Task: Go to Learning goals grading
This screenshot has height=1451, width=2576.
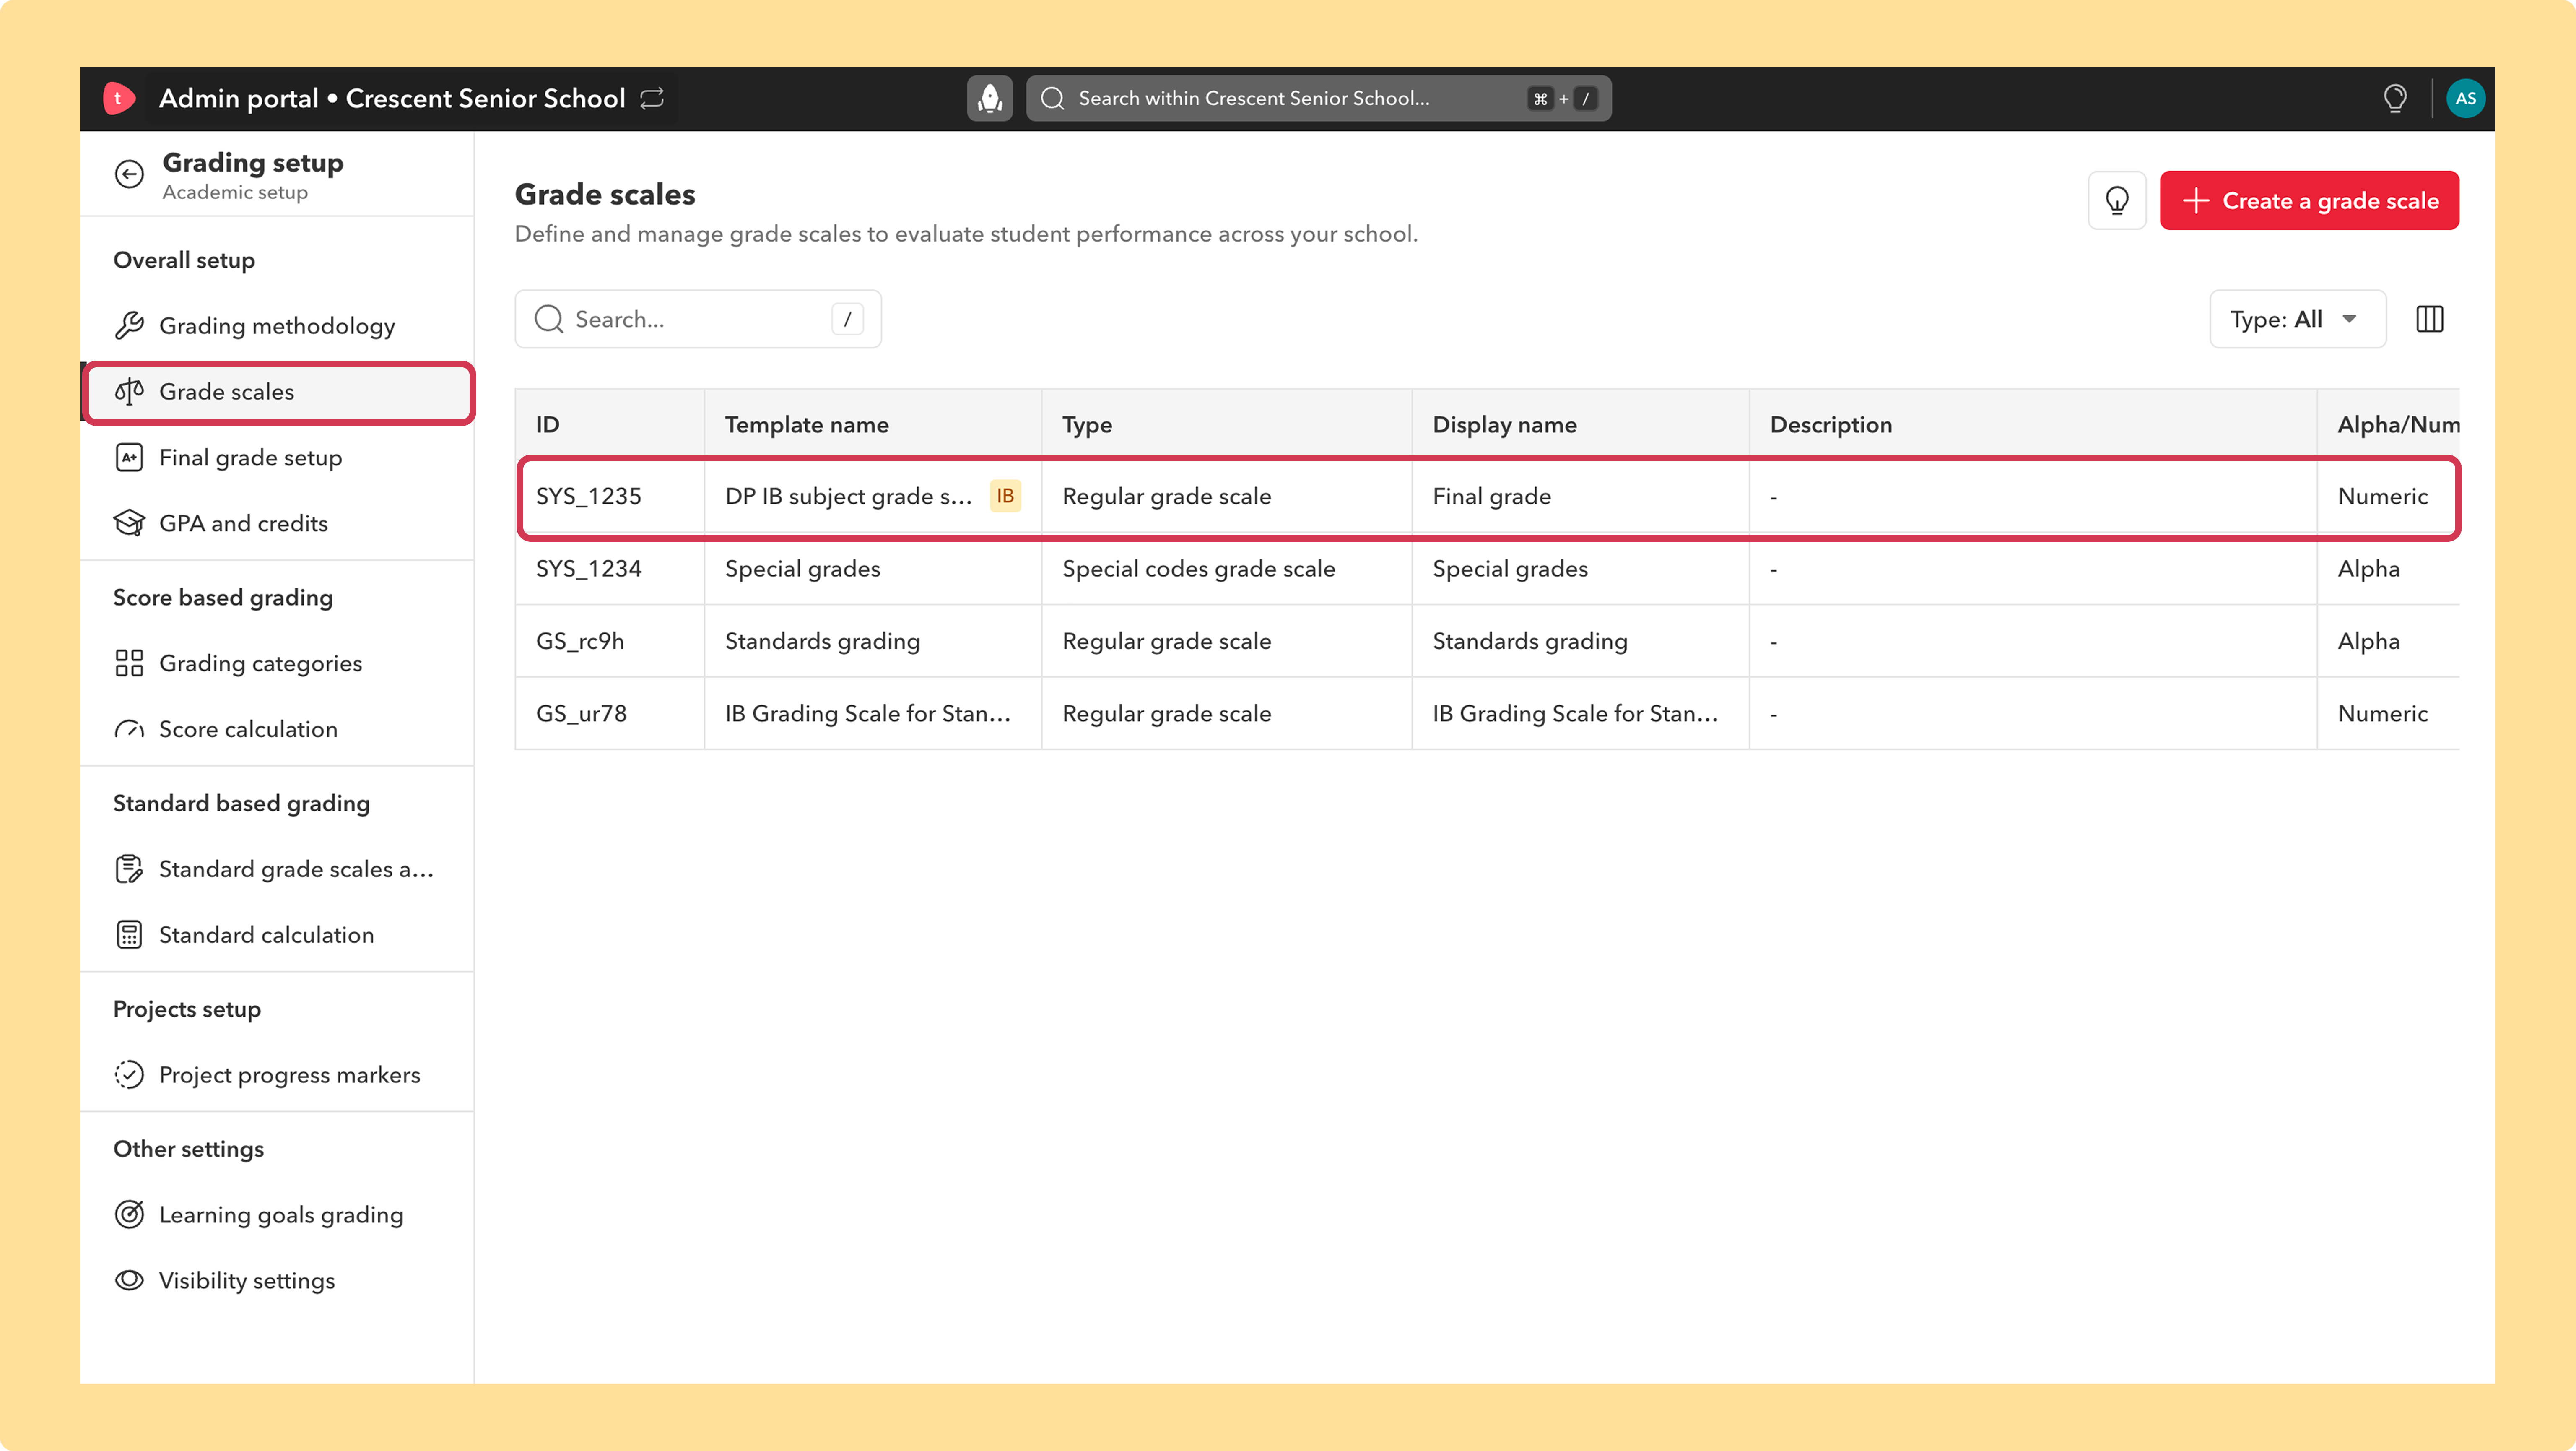Action: coord(277,1215)
